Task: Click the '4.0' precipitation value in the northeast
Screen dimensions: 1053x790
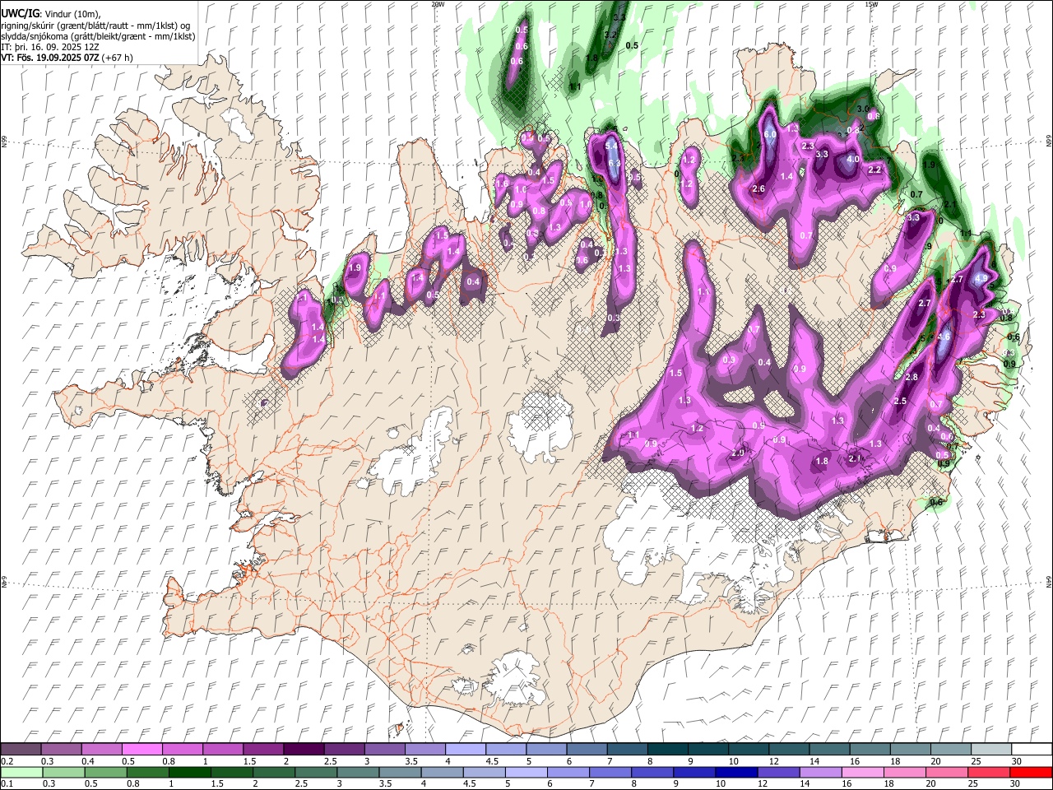Action: click(x=853, y=159)
